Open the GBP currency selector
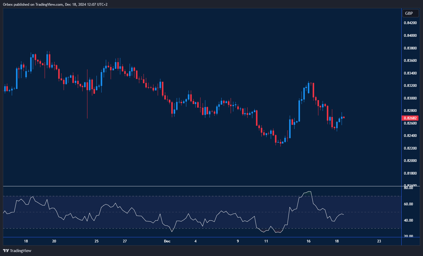The image size is (423, 256). pyautogui.click(x=410, y=13)
